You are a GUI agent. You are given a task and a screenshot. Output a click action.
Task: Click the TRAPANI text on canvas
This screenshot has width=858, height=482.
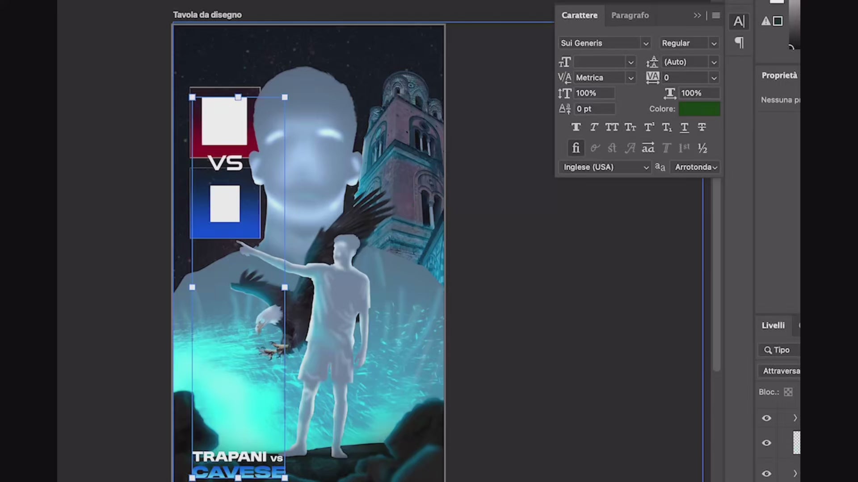click(x=230, y=457)
